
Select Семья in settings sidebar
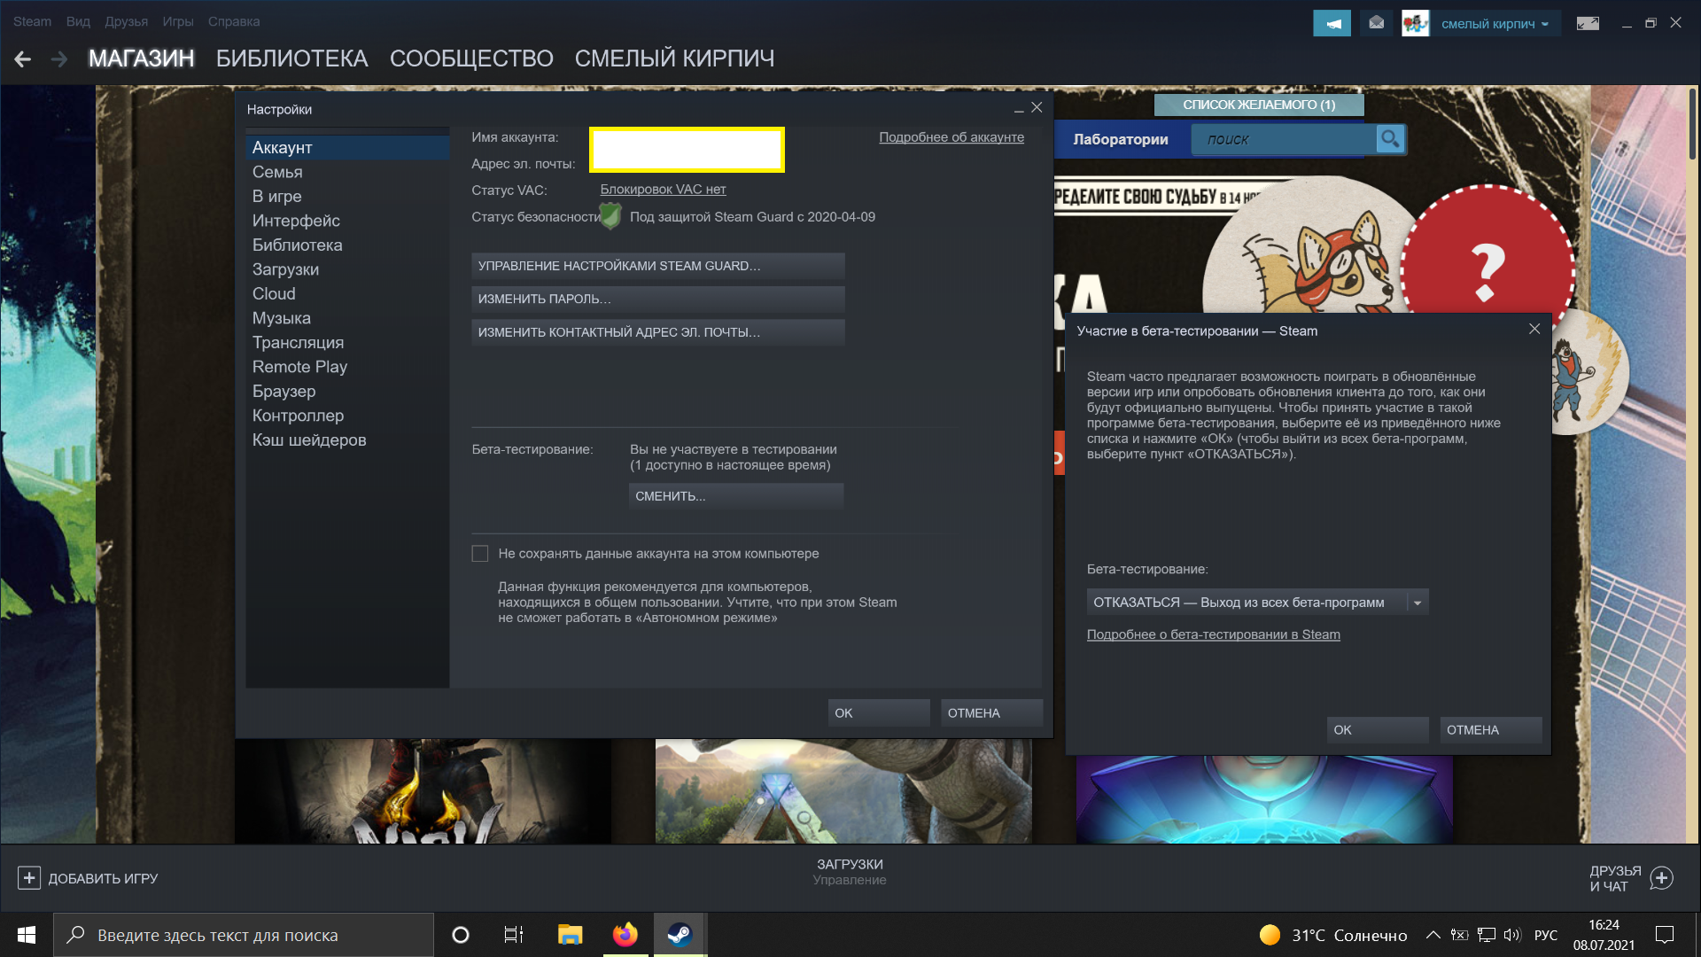[x=347, y=172]
